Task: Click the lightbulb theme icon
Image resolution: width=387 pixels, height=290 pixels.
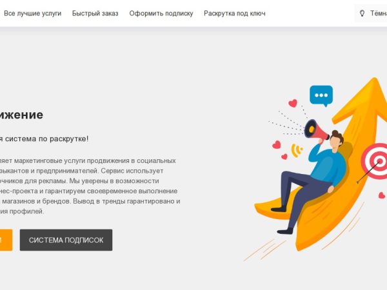Action: [x=362, y=14]
